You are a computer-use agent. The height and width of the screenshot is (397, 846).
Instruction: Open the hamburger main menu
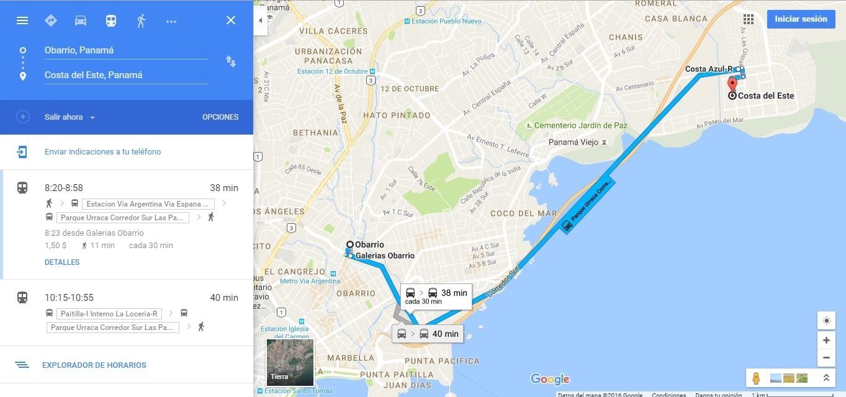coord(22,20)
